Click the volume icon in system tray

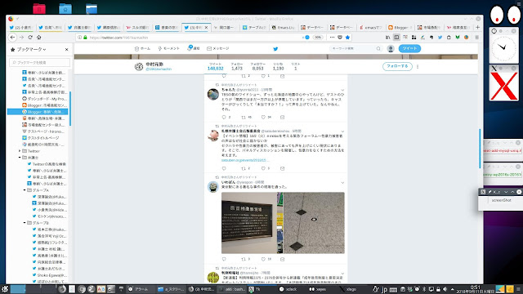(x=445, y=289)
